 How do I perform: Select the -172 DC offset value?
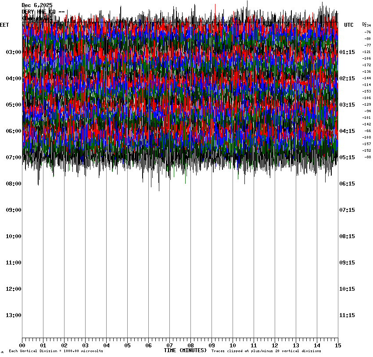point(367,65)
